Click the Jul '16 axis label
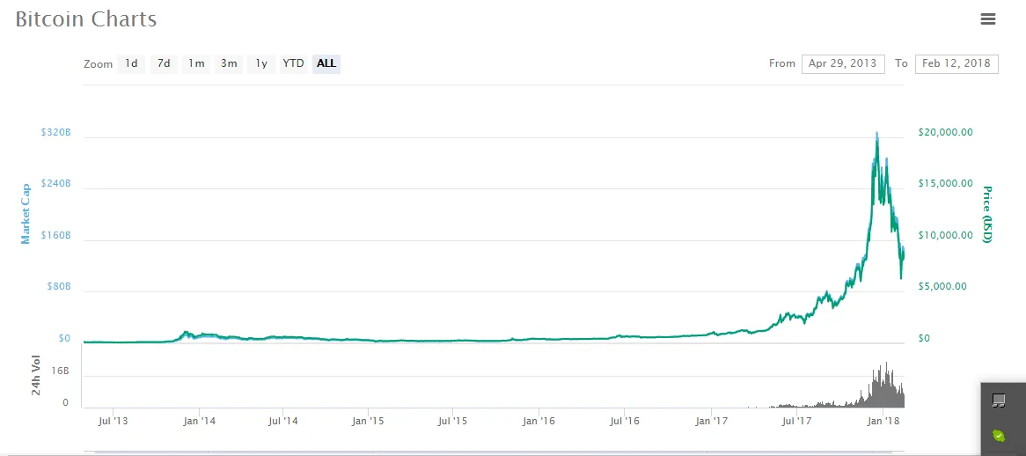The image size is (1026, 456). coord(624,421)
